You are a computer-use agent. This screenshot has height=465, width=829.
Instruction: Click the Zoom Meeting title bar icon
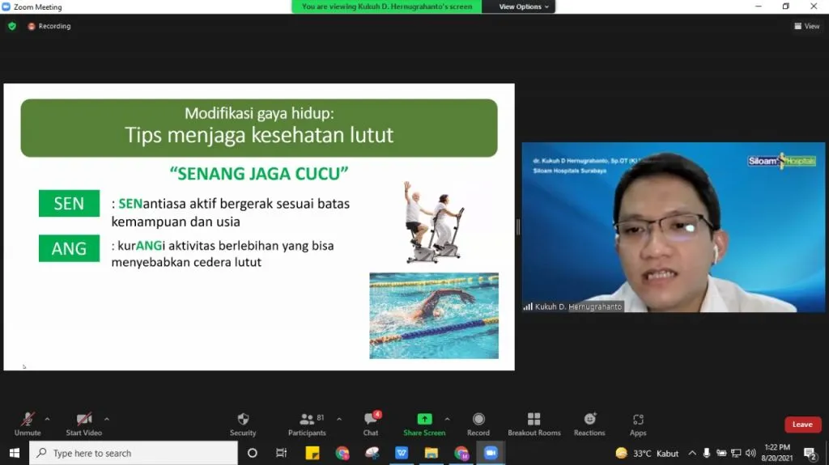(6, 6)
